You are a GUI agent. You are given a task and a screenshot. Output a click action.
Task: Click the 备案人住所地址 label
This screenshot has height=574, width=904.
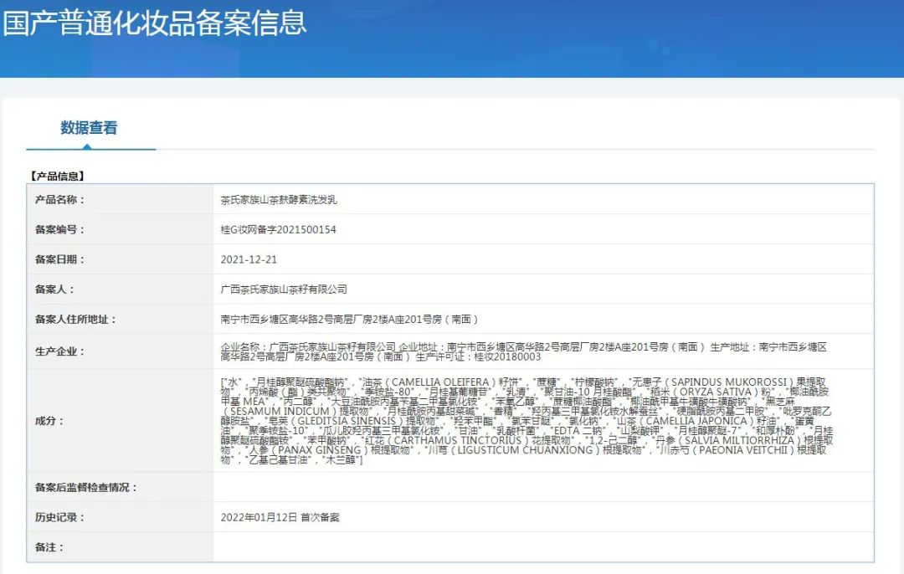coord(75,320)
